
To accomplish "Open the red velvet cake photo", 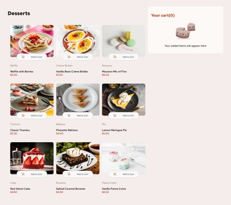I will pyautogui.click(x=32, y=158).
